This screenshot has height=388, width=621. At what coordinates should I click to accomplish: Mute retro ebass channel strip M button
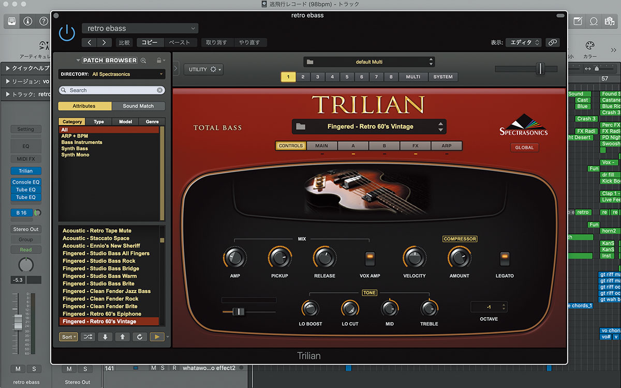pos(18,369)
